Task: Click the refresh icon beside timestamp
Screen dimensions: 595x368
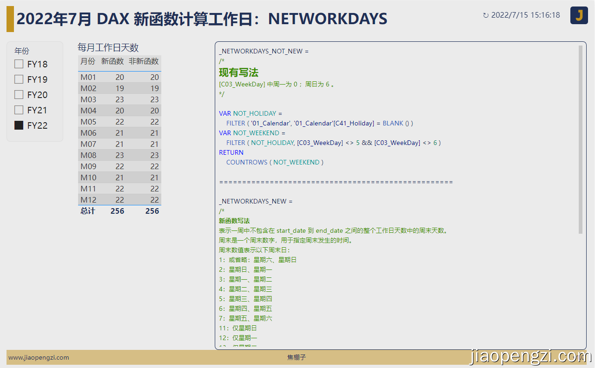Action: click(486, 15)
